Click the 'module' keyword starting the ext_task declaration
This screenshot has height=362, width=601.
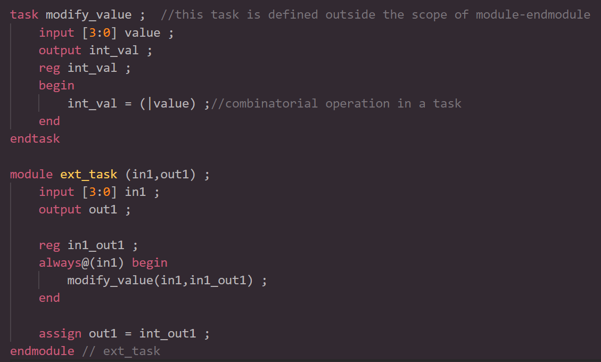point(31,175)
